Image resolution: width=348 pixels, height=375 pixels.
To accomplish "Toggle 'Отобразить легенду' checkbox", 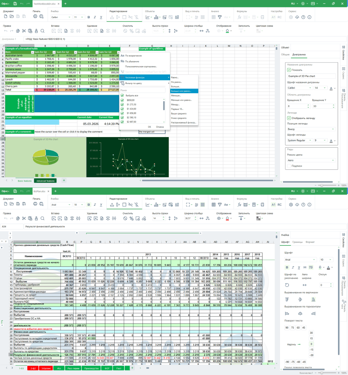I will (x=289, y=118).
